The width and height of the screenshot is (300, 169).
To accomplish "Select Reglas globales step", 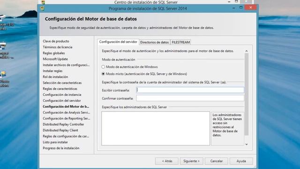I will 54,53.
